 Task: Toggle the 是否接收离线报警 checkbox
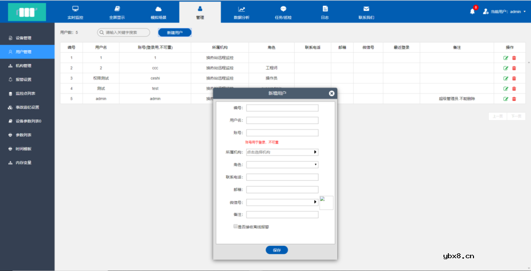point(236,226)
